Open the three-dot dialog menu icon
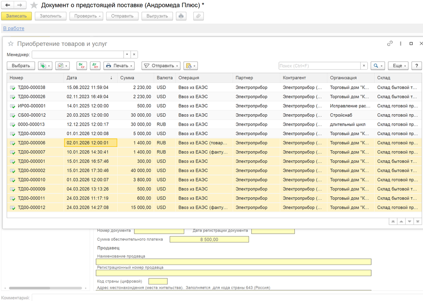Screen dimensions: 423x301 pos(401,43)
